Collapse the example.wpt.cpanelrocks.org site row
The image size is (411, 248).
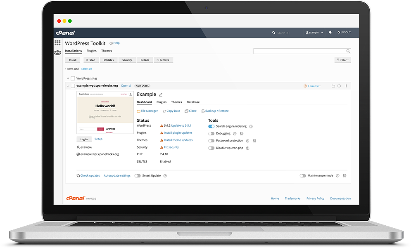[68, 86]
